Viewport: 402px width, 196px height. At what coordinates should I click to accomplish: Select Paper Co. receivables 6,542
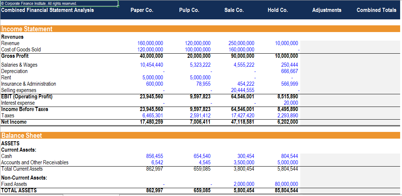coord(157,162)
